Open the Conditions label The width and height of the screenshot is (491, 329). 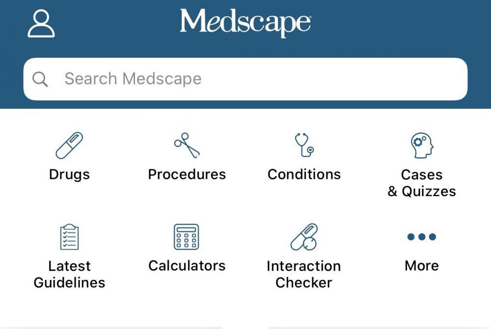pos(304,174)
